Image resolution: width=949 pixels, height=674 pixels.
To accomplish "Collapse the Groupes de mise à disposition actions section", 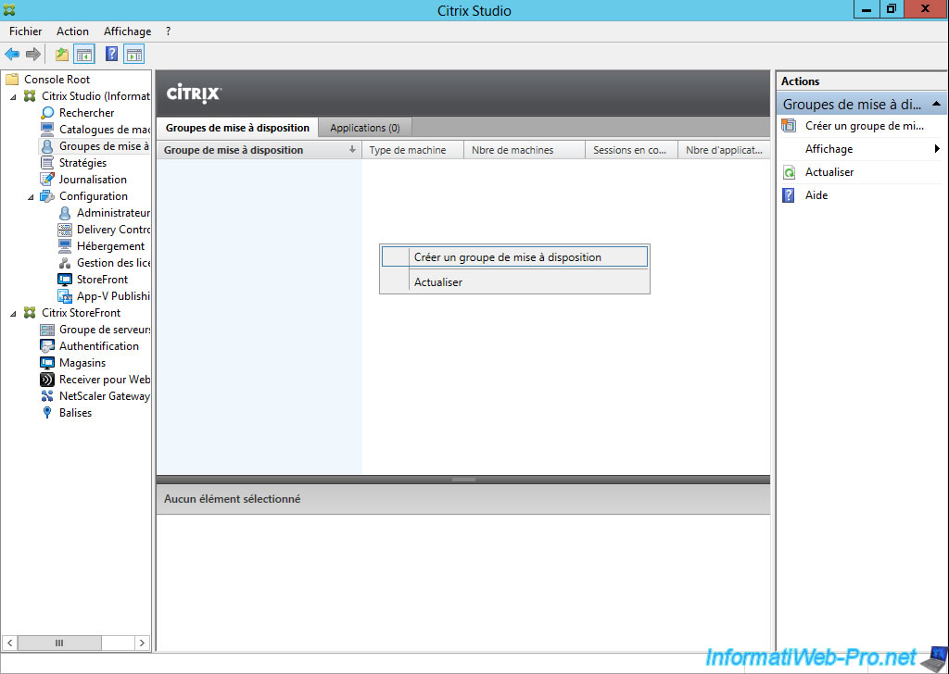I will tap(936, 104).
